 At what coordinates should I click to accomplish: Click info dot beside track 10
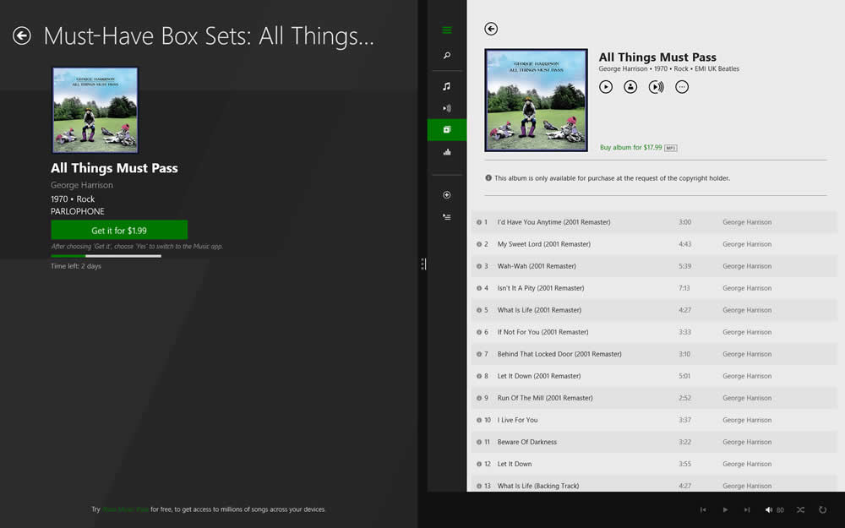point(478,420)
